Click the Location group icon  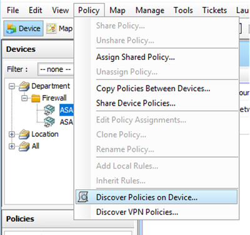(24, 134)
